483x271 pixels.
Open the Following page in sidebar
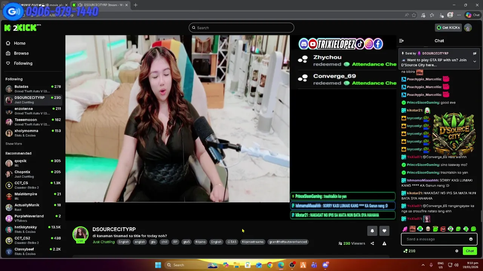(19, 63)
